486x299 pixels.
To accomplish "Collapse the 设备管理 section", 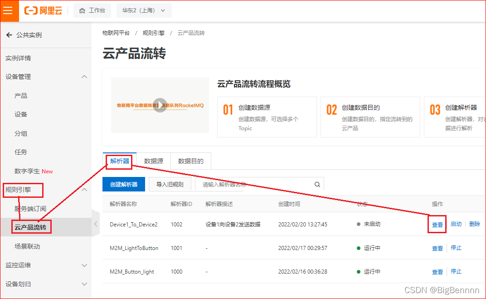I will pyautogui.click(x=84, y=77).
